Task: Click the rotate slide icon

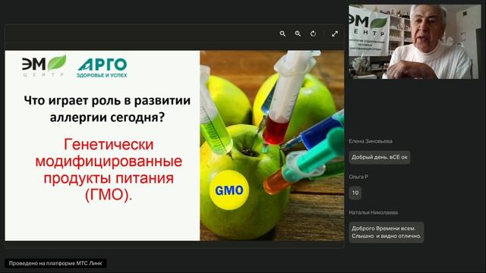Action: [314, 33]
